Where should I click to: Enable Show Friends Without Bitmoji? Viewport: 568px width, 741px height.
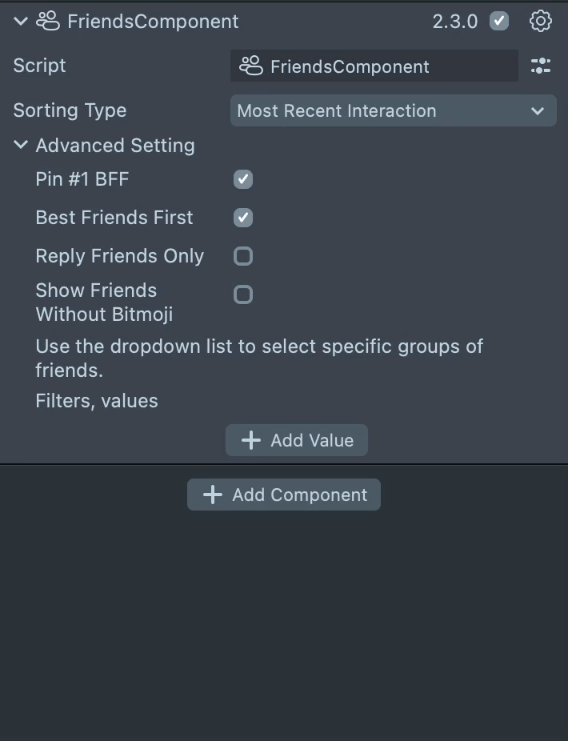pyautogui.click(x=243, y=294)
